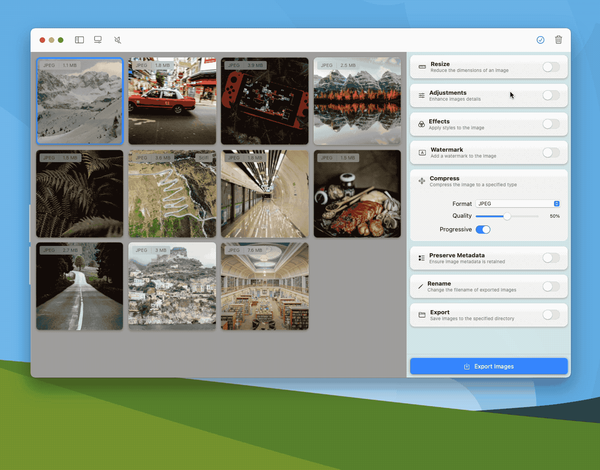
Task: Click the Export Images button
Action: tap(489, 366)
